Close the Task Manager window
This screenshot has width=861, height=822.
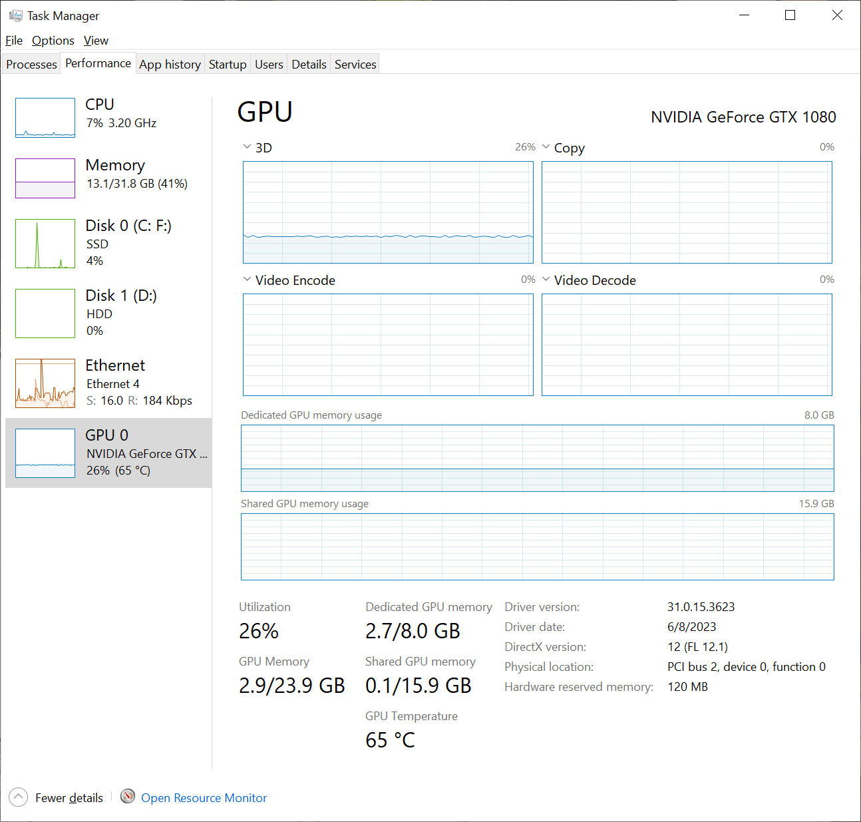coord(837,15)
